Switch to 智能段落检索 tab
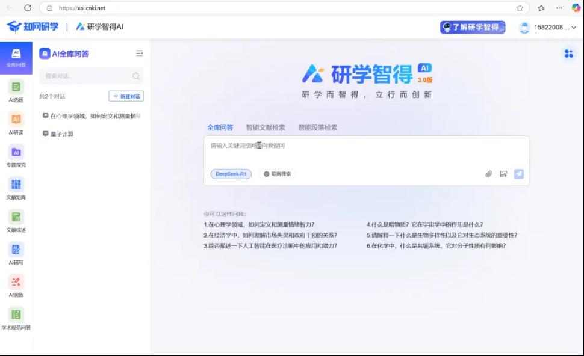This screenshot has width=584, height=356. pyautogui.click(x=317, y=127)
